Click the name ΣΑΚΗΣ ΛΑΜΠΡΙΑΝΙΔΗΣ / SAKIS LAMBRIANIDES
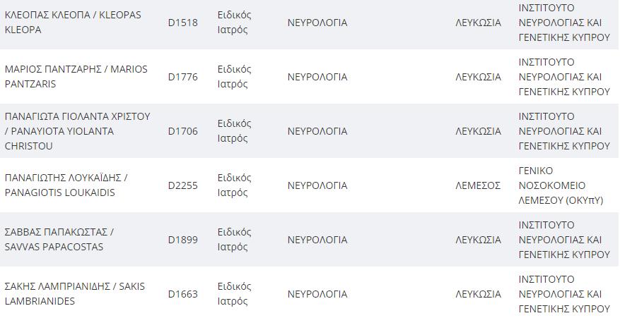The width and height of the screenshot is (620, 318). coord(75,293)
